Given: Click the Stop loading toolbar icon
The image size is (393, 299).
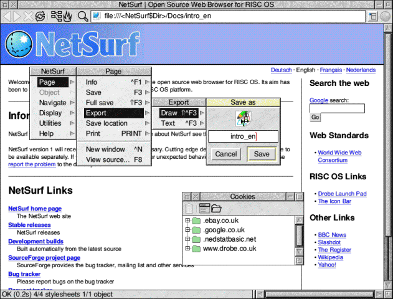Looking at the screenshot, I should (28, 15).
